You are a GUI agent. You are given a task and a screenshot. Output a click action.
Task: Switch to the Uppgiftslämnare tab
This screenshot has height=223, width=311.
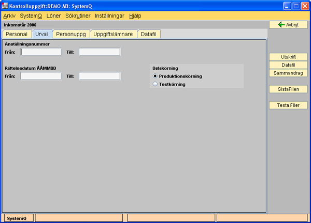coord(113,34)
